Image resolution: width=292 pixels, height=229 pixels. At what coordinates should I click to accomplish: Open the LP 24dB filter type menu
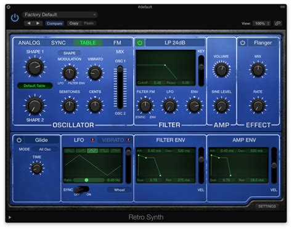(175, 42)
